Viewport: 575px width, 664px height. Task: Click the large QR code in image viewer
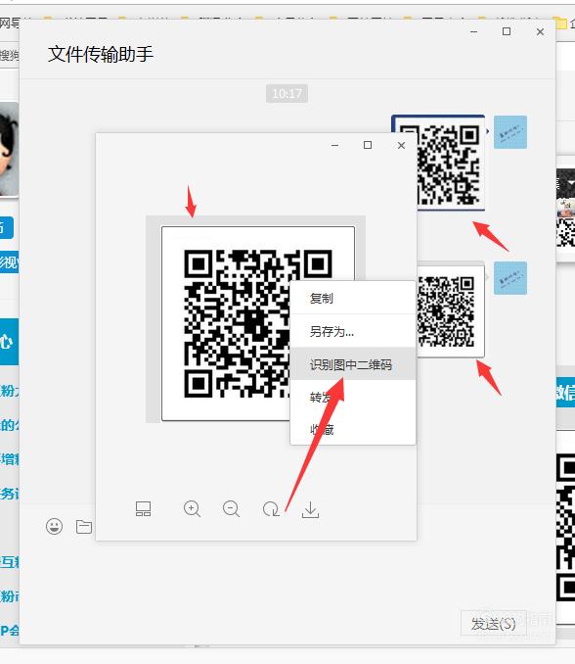click(258, 323)
